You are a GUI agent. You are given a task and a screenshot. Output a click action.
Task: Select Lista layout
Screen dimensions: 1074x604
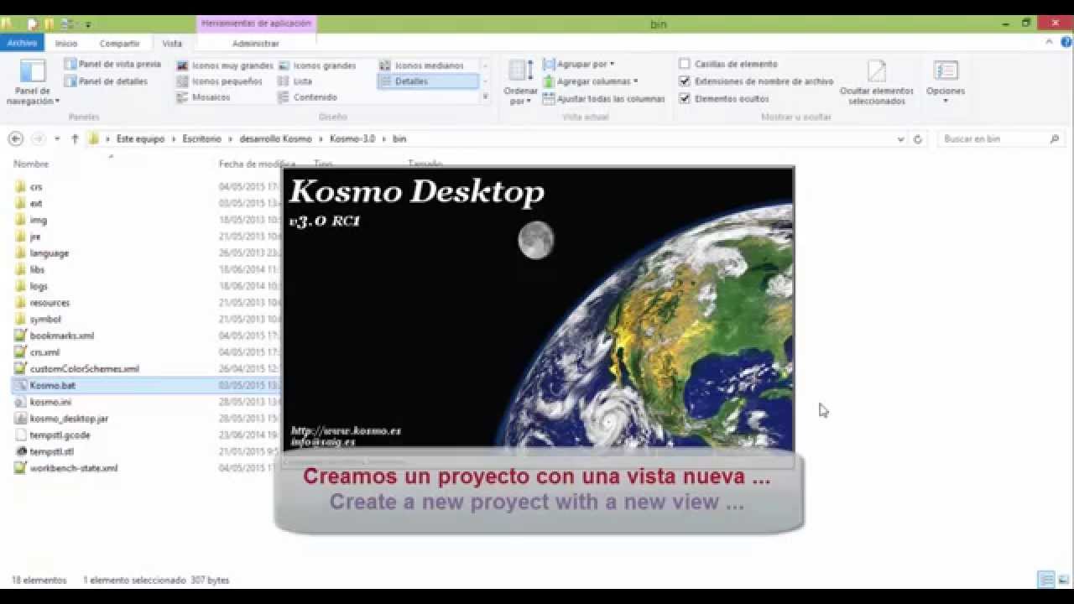click(x=295, y=81)
